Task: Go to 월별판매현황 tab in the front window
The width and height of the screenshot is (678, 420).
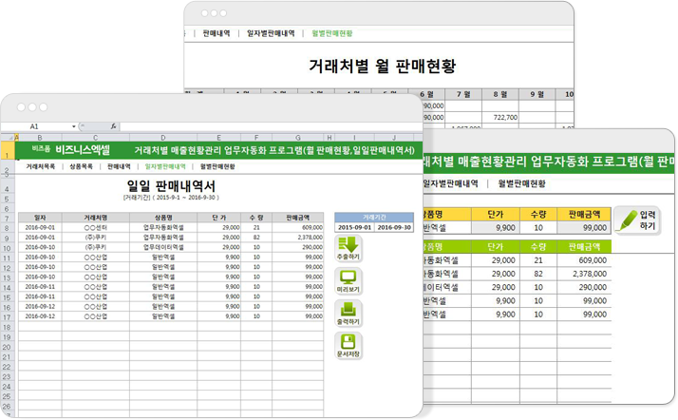Action: click(217, 166)
